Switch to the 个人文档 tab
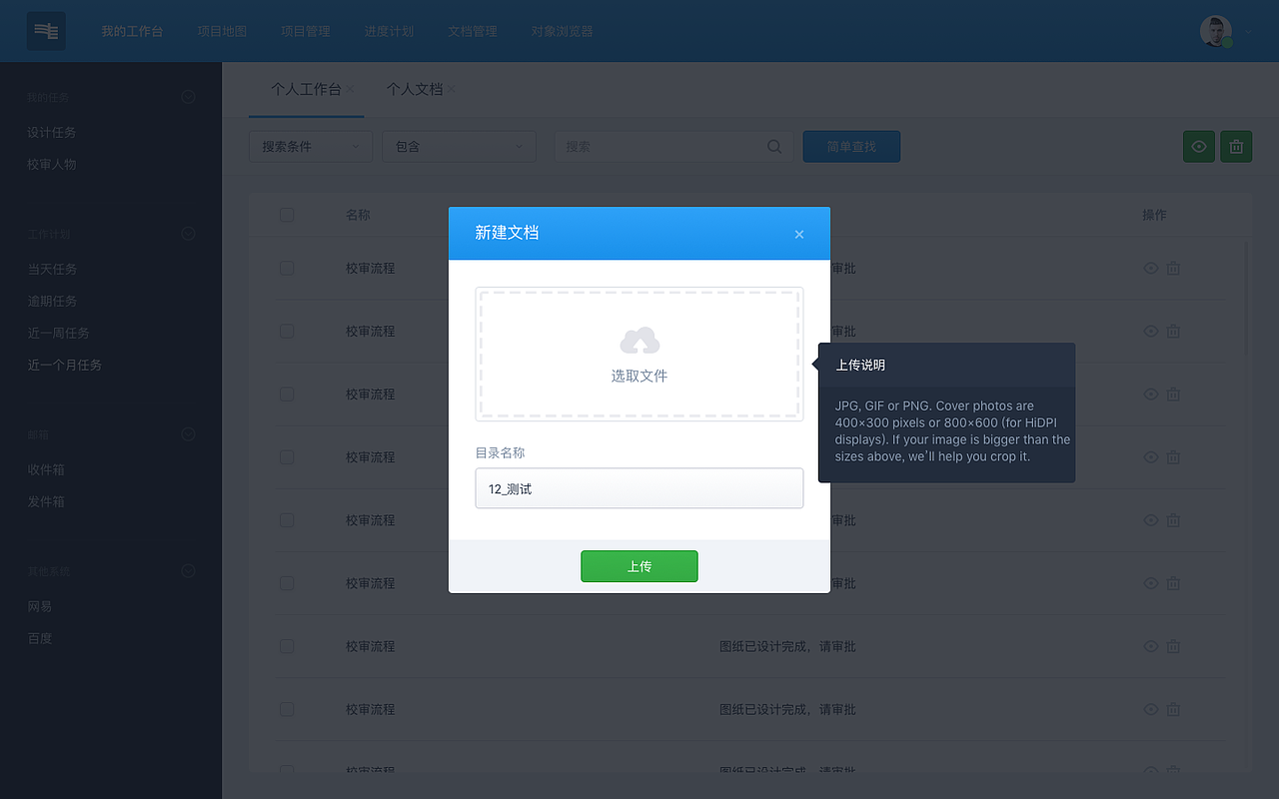The image size is (1279, 799). pos(415,89)
